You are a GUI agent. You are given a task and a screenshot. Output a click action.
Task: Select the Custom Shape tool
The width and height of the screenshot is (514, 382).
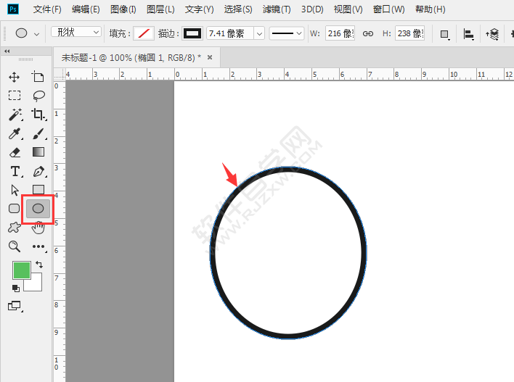(x=14, y=228)
